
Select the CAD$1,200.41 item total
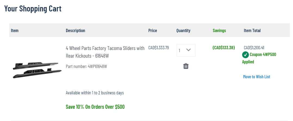pyautogui.click(x=254, y=48)
